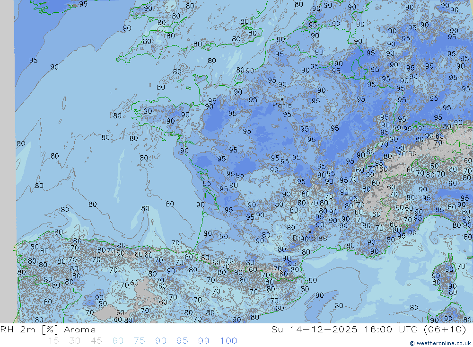Select the 100 value in the legend
Viewport: 473px width, 347px height.
coord(228,341)
